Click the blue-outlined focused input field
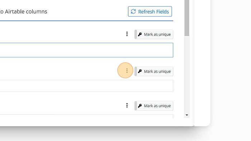This screenshot has height=141, width=251. click(86, 50)
